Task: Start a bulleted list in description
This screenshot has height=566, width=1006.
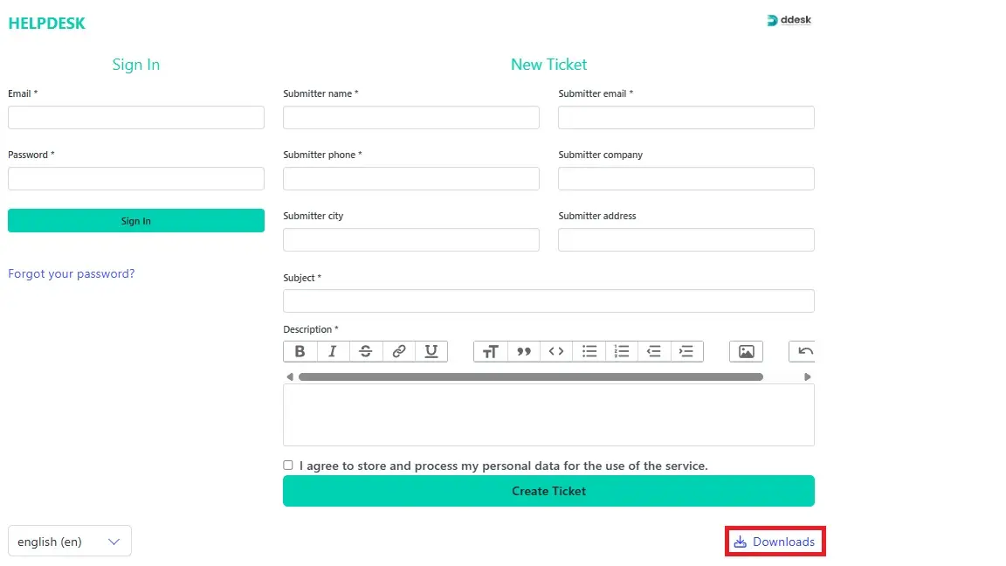Action: (x=589, y=351)
